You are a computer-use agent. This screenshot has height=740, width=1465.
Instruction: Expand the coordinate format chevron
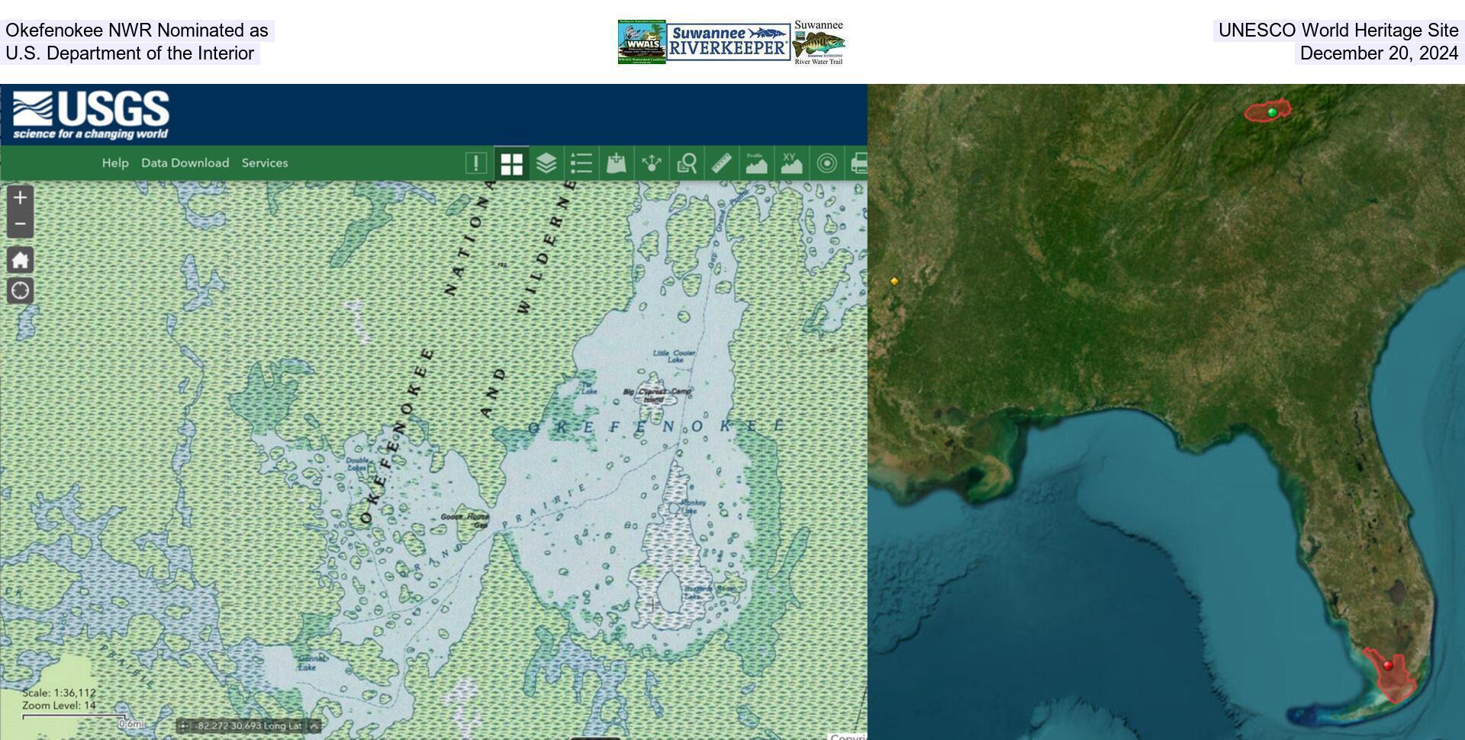tap(313, 726)
